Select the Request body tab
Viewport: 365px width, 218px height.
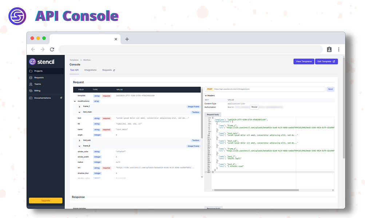(213, 114)
